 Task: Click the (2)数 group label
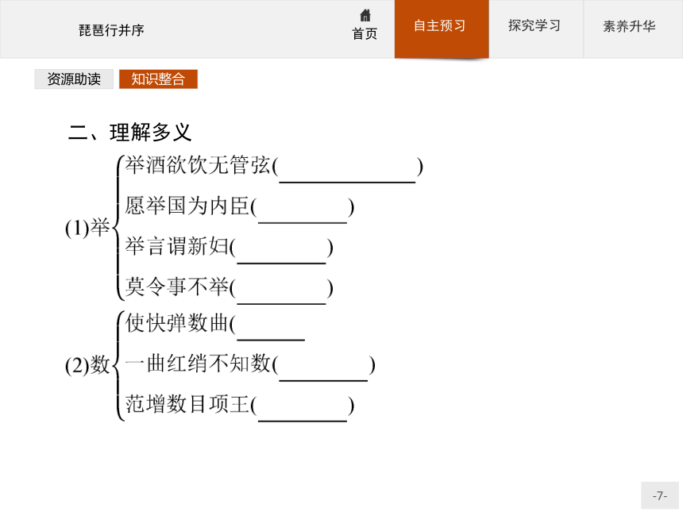(87, 365)
